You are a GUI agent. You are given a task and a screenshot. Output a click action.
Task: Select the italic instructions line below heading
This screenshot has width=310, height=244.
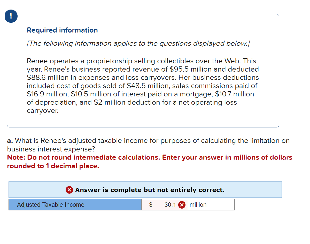pyautogui.click(x=138, y=43)
